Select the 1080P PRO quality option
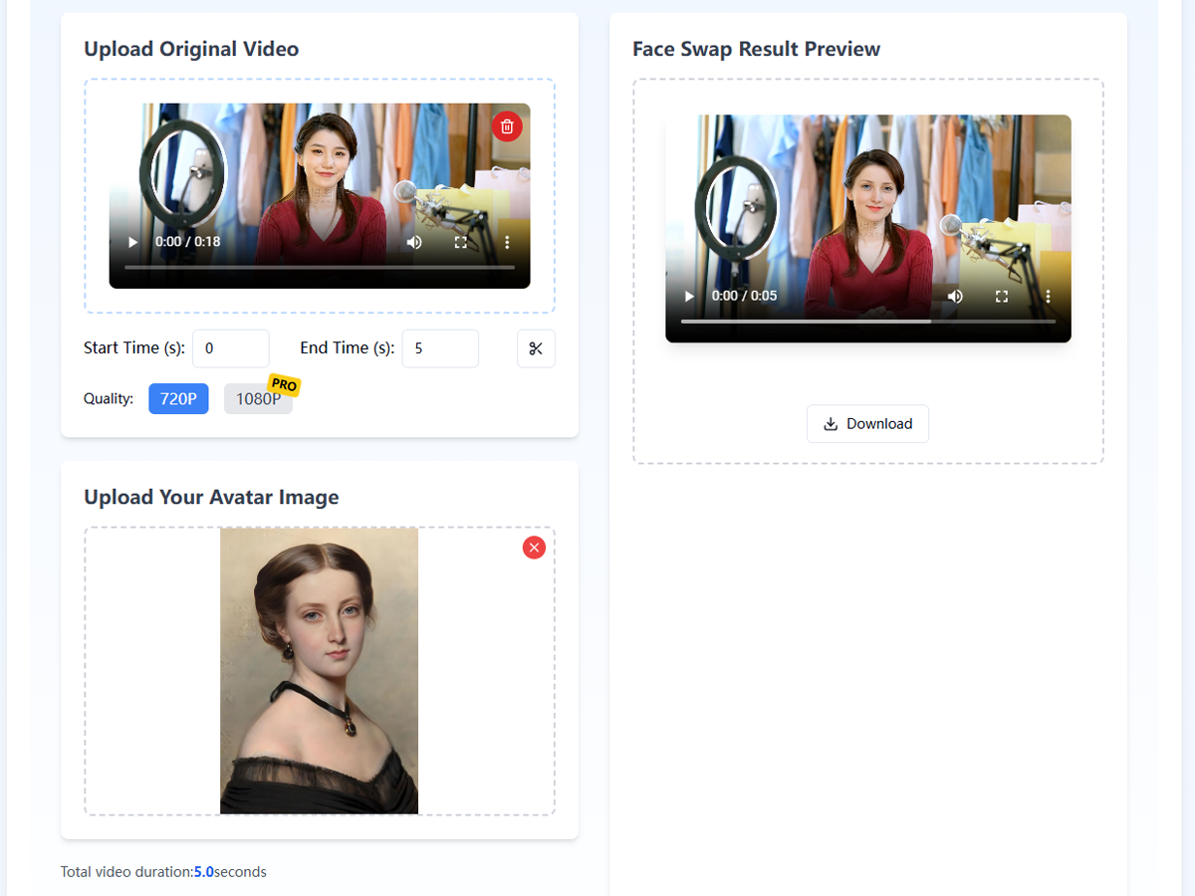 [258, 398]
